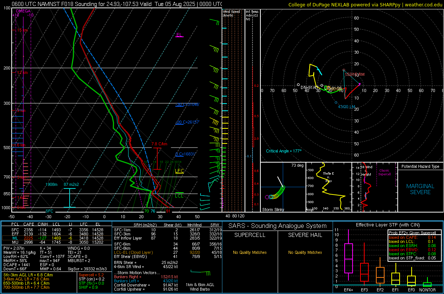Select the 1908m effective inflow label
Viewport: 444px width, 294px height.
(x=51, y=184)
